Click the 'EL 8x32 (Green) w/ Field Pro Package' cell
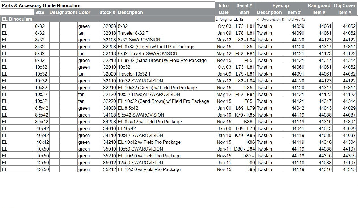This screenshot has height=208, width=358. tap(156, 47)
